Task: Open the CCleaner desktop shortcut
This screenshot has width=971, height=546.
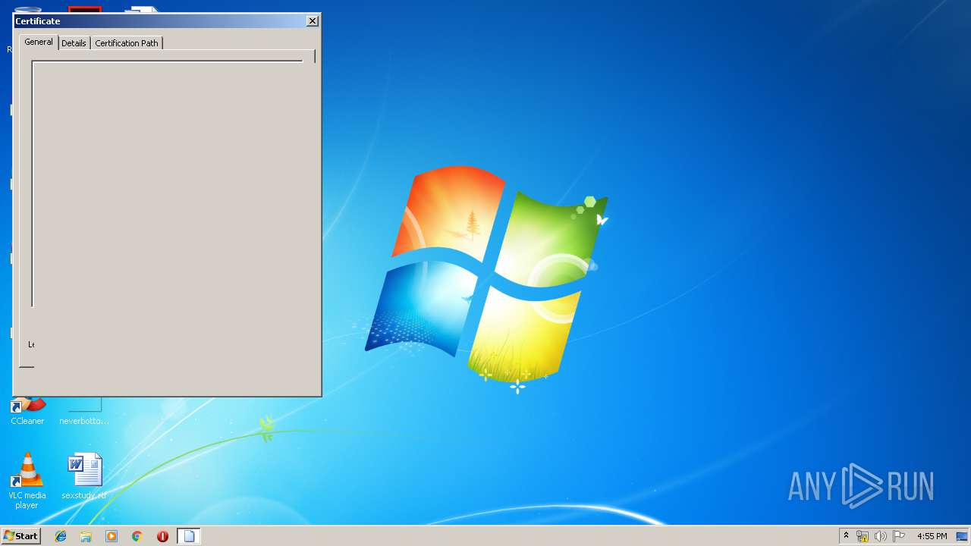Action: point(27,410)
